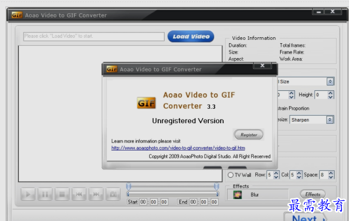
Task: Minimize the main converter window
Action: click(x=318, y=11)
